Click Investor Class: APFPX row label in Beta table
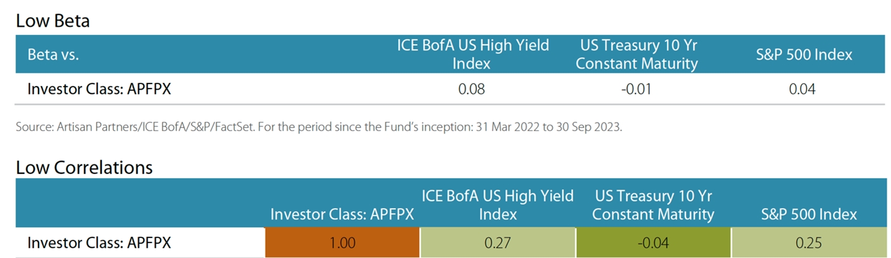This screenshot has height=258, width=891. [98, 89]
